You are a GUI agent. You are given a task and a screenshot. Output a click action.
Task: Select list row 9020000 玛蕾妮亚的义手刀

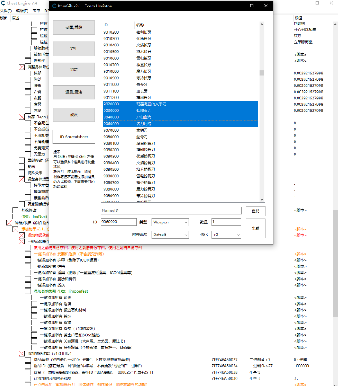click(x=180, y=104)
